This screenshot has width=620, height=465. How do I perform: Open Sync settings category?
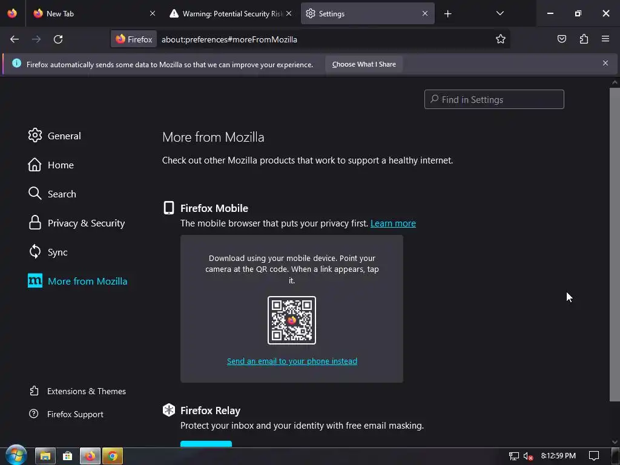tap(48, 252)
